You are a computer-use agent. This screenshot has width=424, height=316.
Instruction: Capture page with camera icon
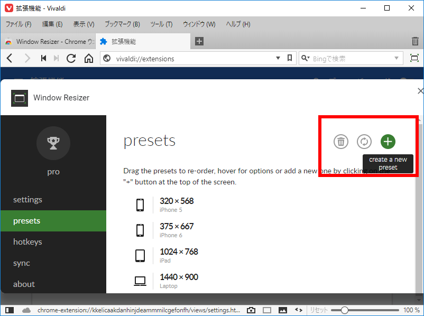[x=251, y=310]
